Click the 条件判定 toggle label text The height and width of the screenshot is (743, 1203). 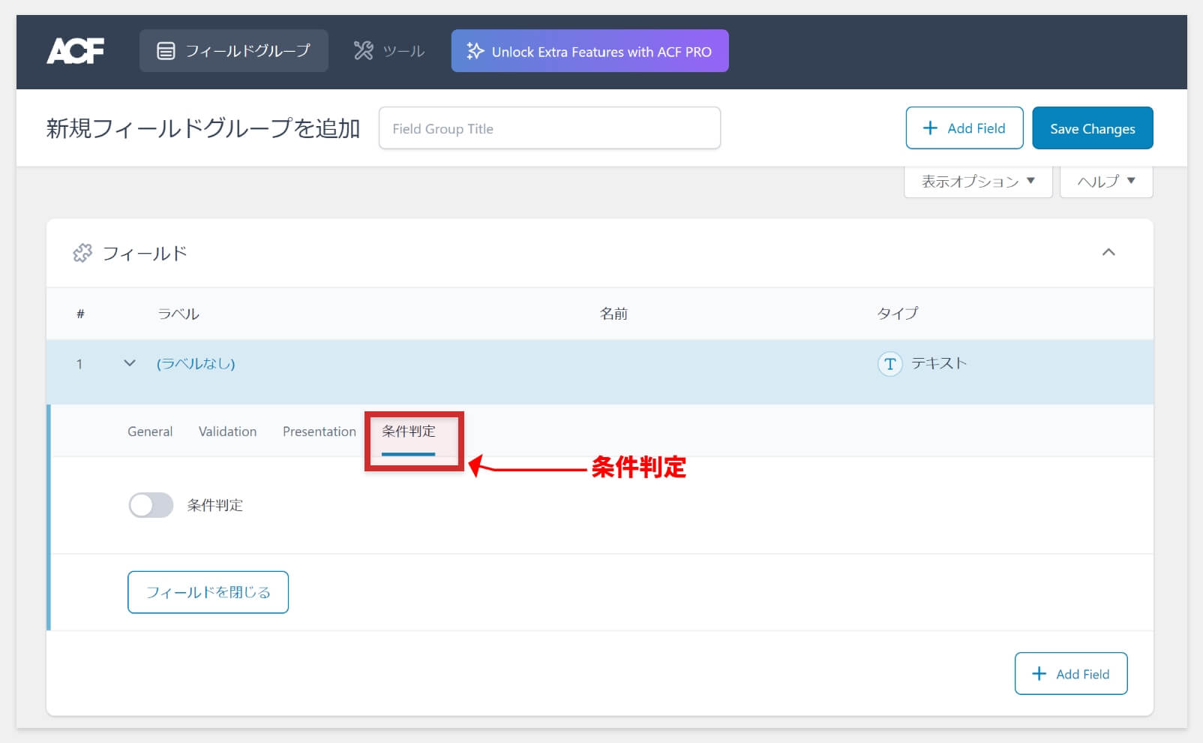pos(215,505)
